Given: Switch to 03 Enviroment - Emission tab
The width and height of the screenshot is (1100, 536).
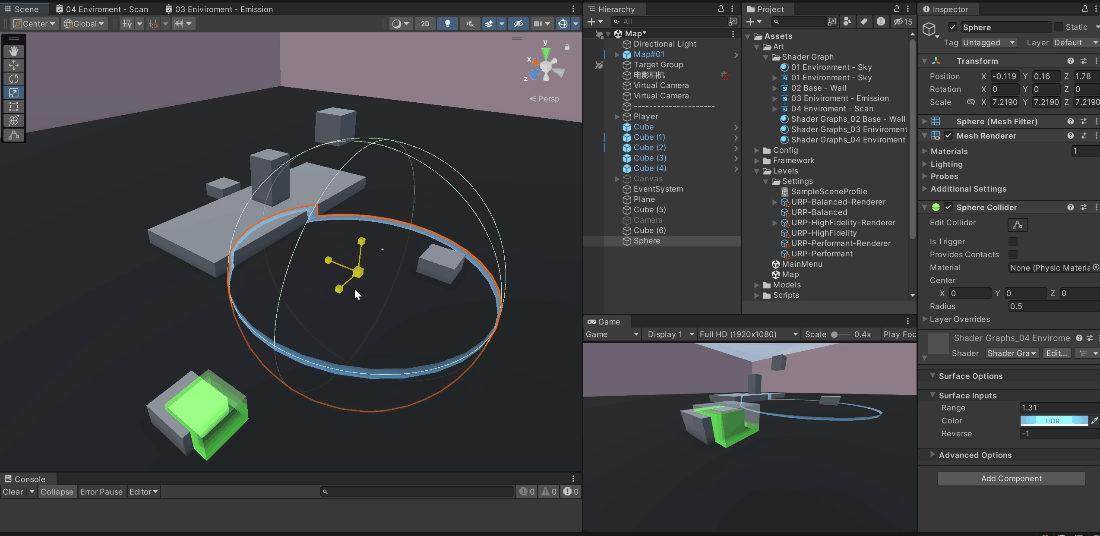Looking at the screenshot, I should pyautogui.click(x=219, y=9).
